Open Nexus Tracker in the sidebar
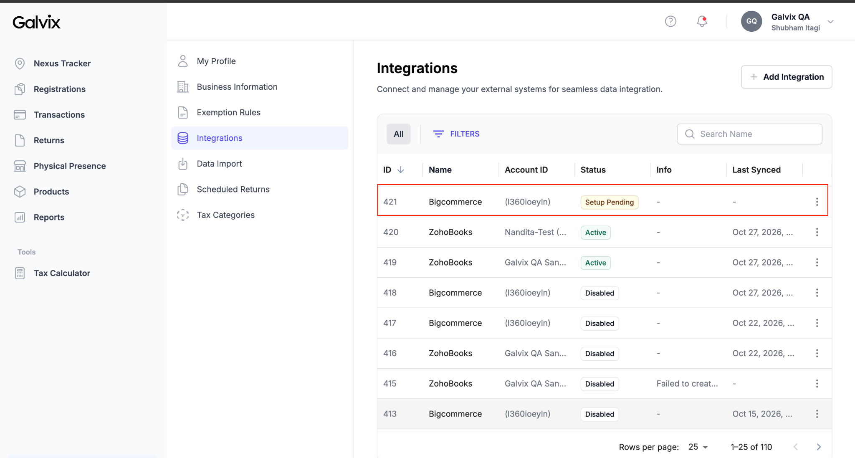 coord(62,63)
